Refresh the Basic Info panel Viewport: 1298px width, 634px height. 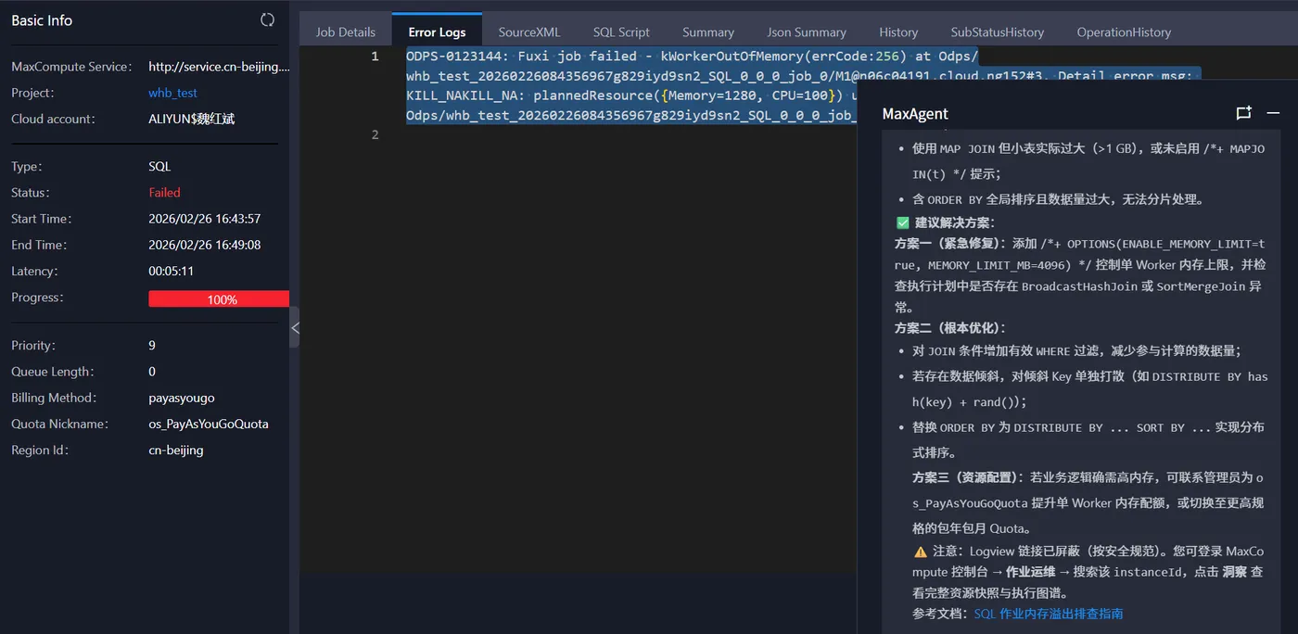(x=267, y=20)
